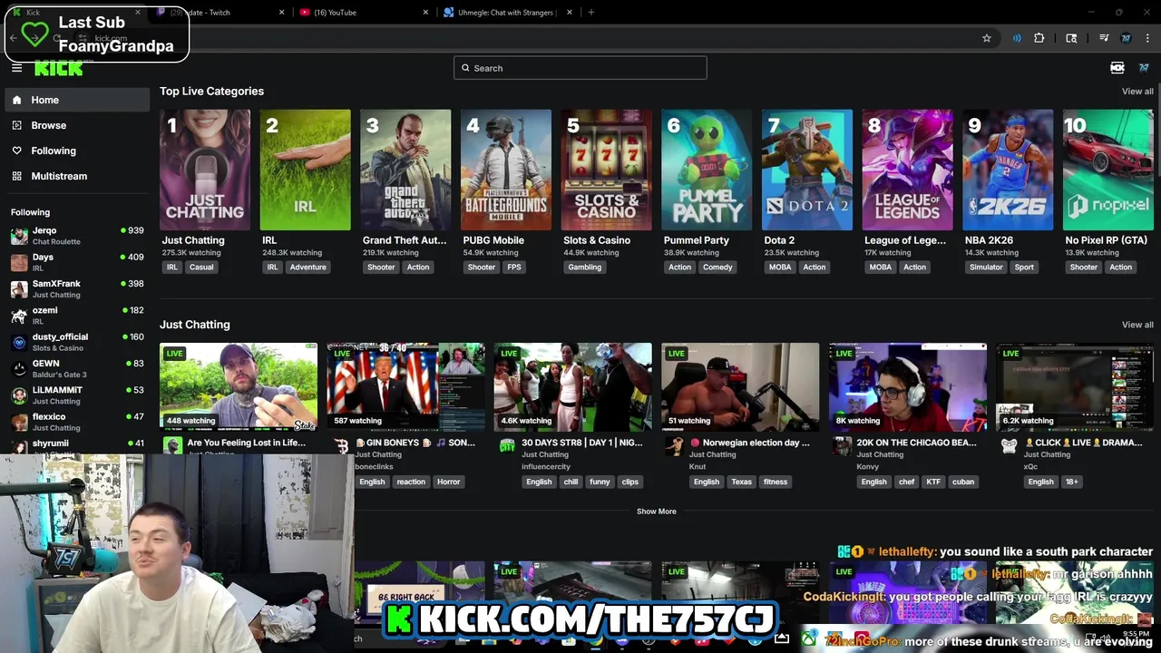Open the tab search icon in the toolbar
The image size is (1161, 653).
pyautogui.click(x=1071, y=38)
